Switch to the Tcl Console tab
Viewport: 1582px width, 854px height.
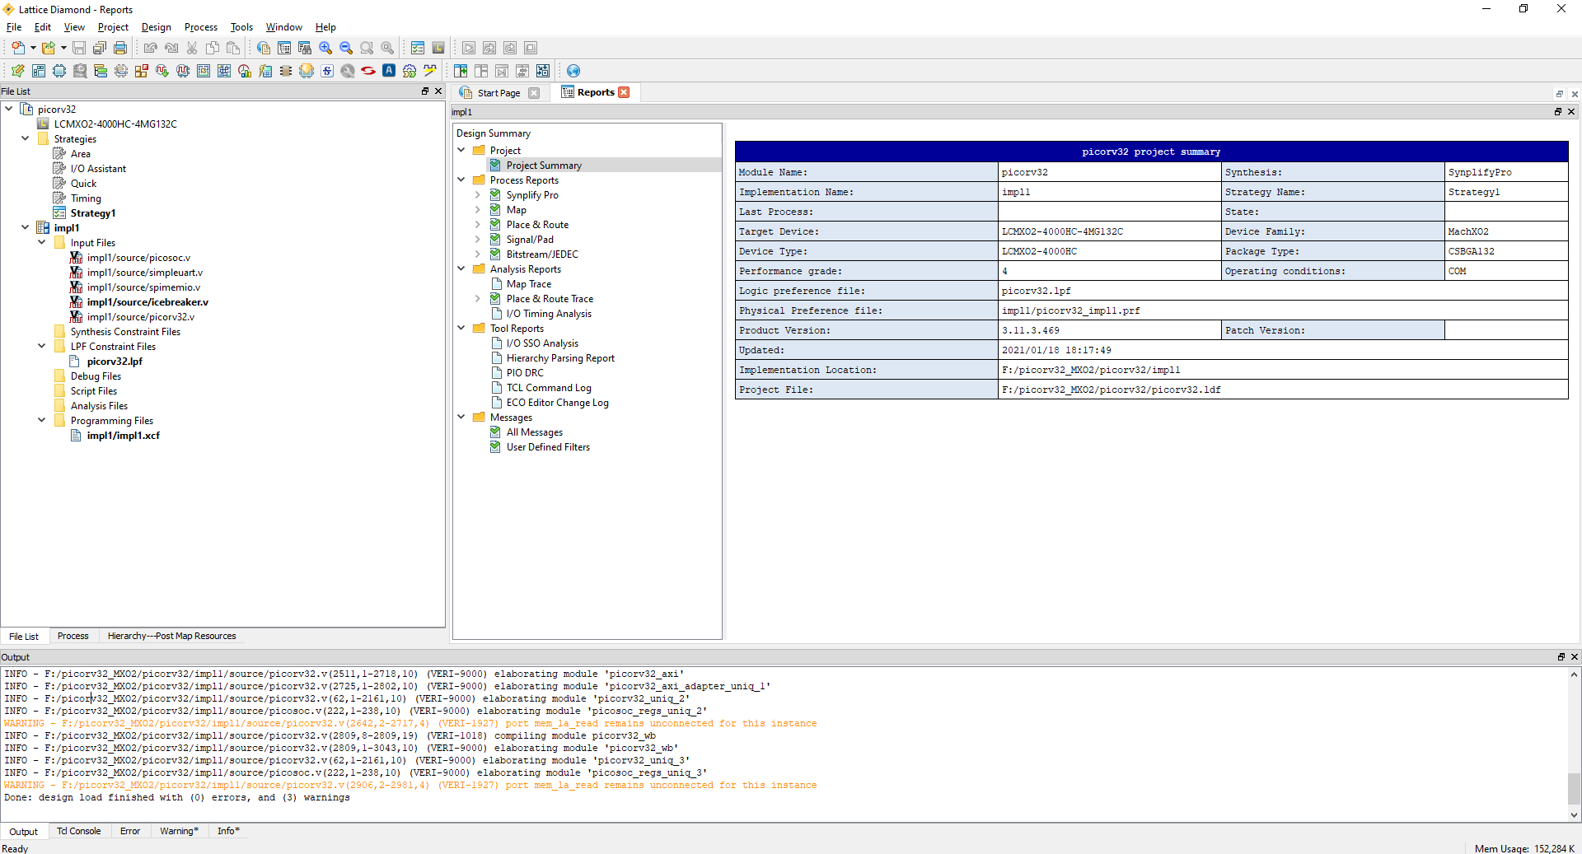coord(79,831)
